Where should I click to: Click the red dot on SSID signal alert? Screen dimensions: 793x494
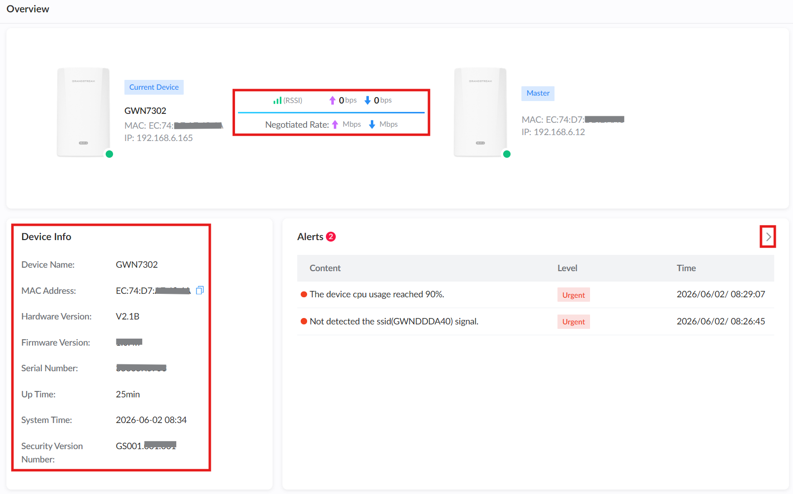pyautogui.click(x=304, y=321)
